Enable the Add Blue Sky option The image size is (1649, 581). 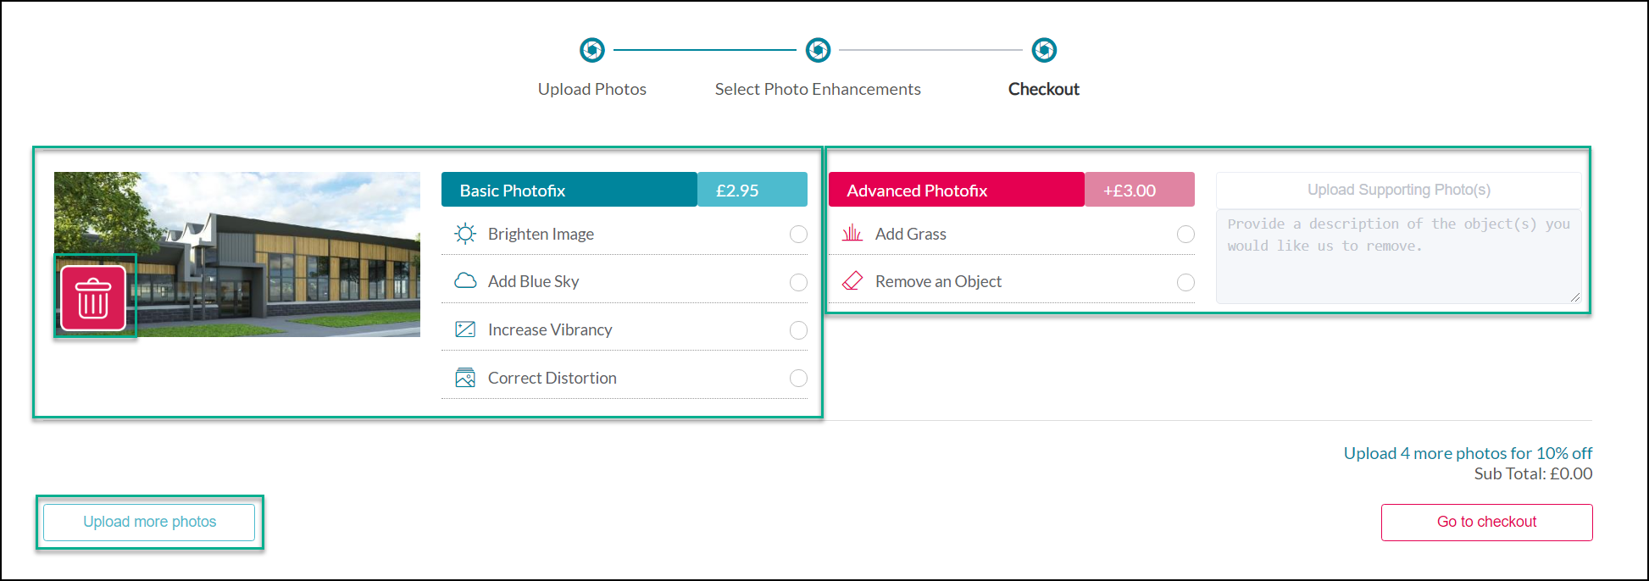798,282
